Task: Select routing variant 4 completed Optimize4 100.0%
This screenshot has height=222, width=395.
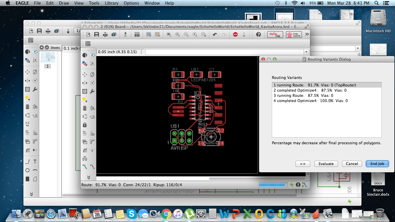Action: coord(327,101)
